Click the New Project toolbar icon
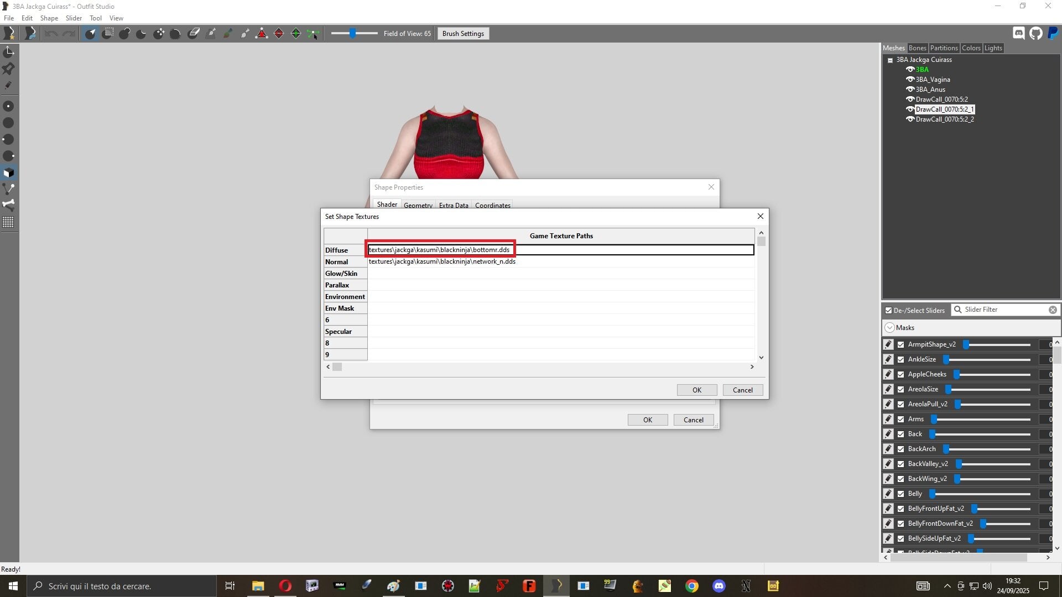 click(x=9, y=34)
